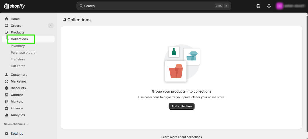The image size is (308, 139).
Task: Click the Settings gear icon
Action: [x=7, y=134]
